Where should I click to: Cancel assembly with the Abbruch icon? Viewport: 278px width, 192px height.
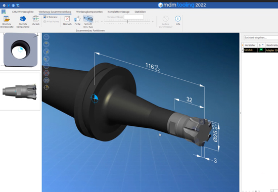tap(67, 19)
